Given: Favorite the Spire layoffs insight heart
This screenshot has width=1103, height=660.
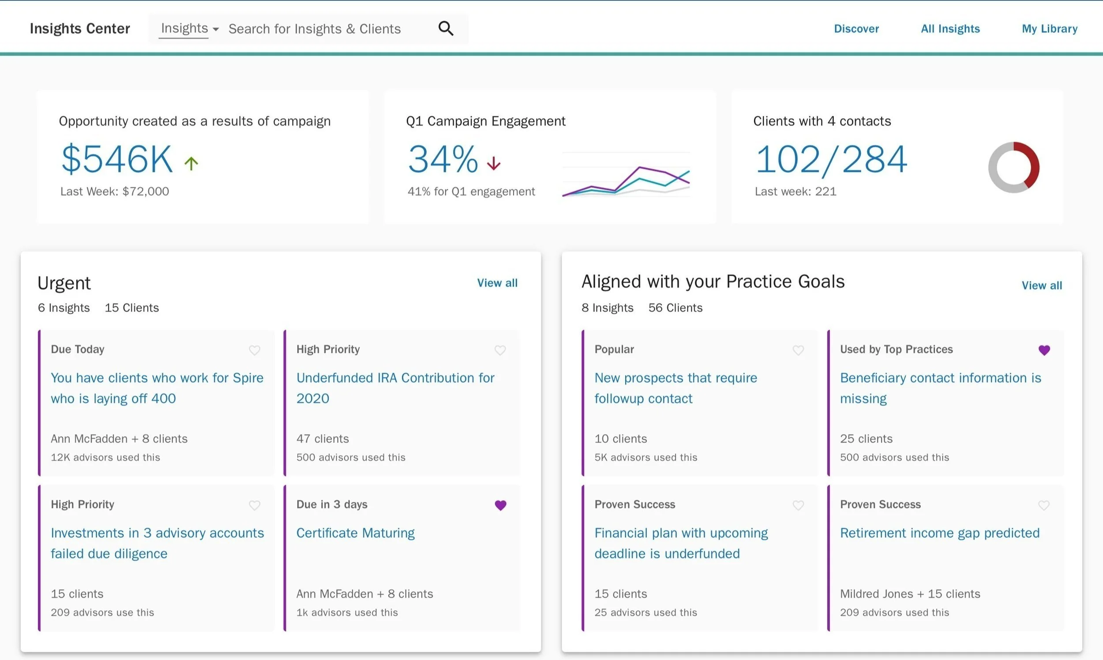Looking at the screenshot, I should coord(255,350).
